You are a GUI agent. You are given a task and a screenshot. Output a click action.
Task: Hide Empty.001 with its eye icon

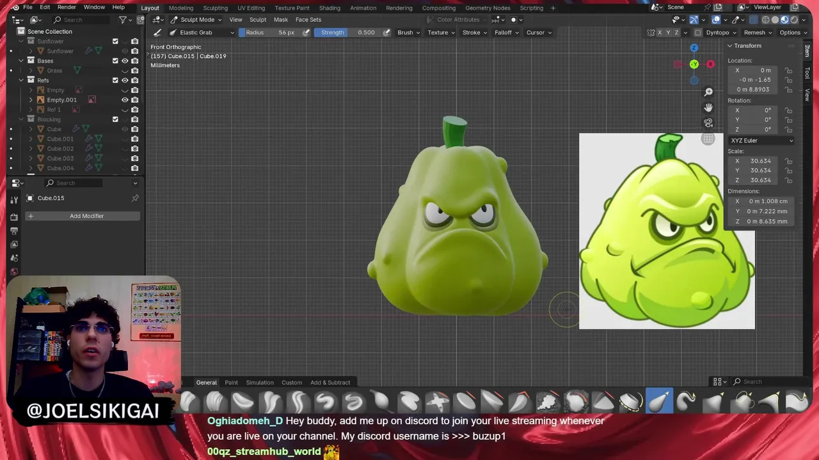(125, 100)
